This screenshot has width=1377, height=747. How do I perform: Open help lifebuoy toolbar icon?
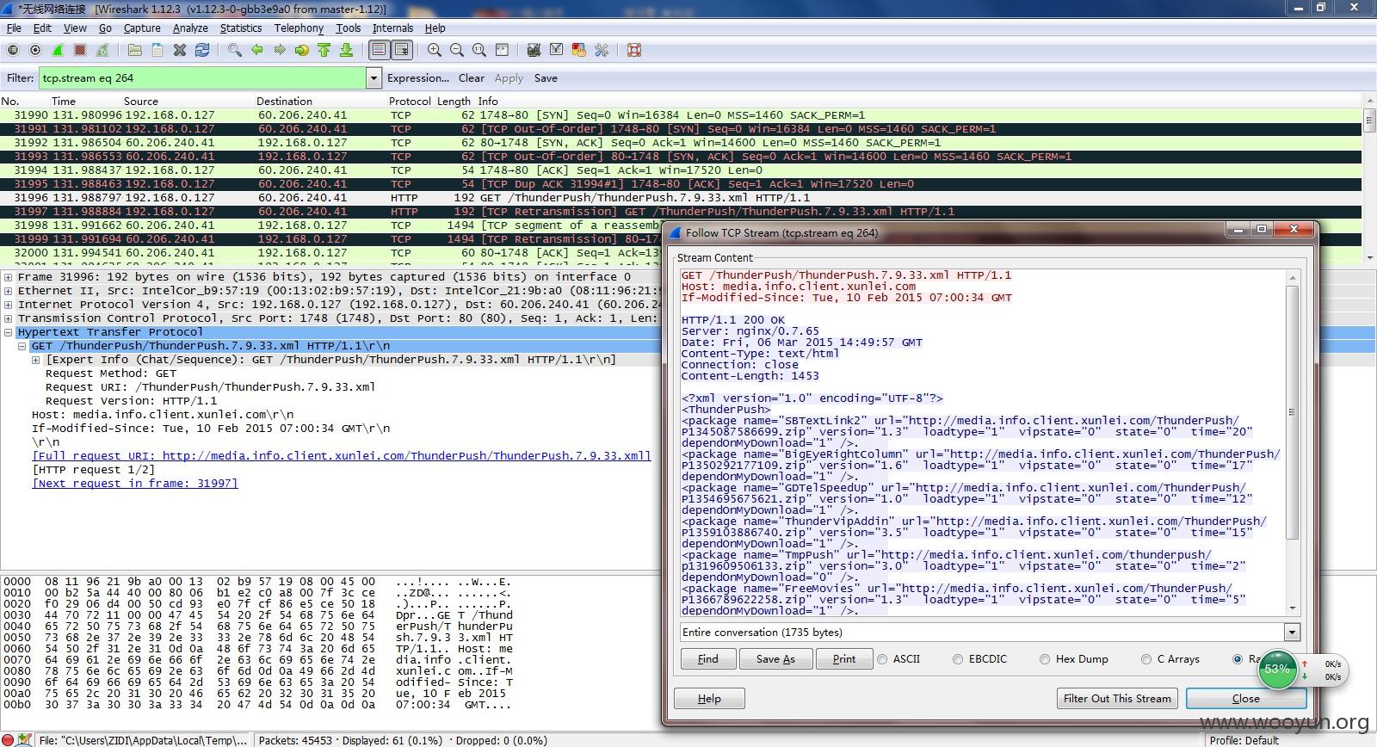tap(634, 51)
